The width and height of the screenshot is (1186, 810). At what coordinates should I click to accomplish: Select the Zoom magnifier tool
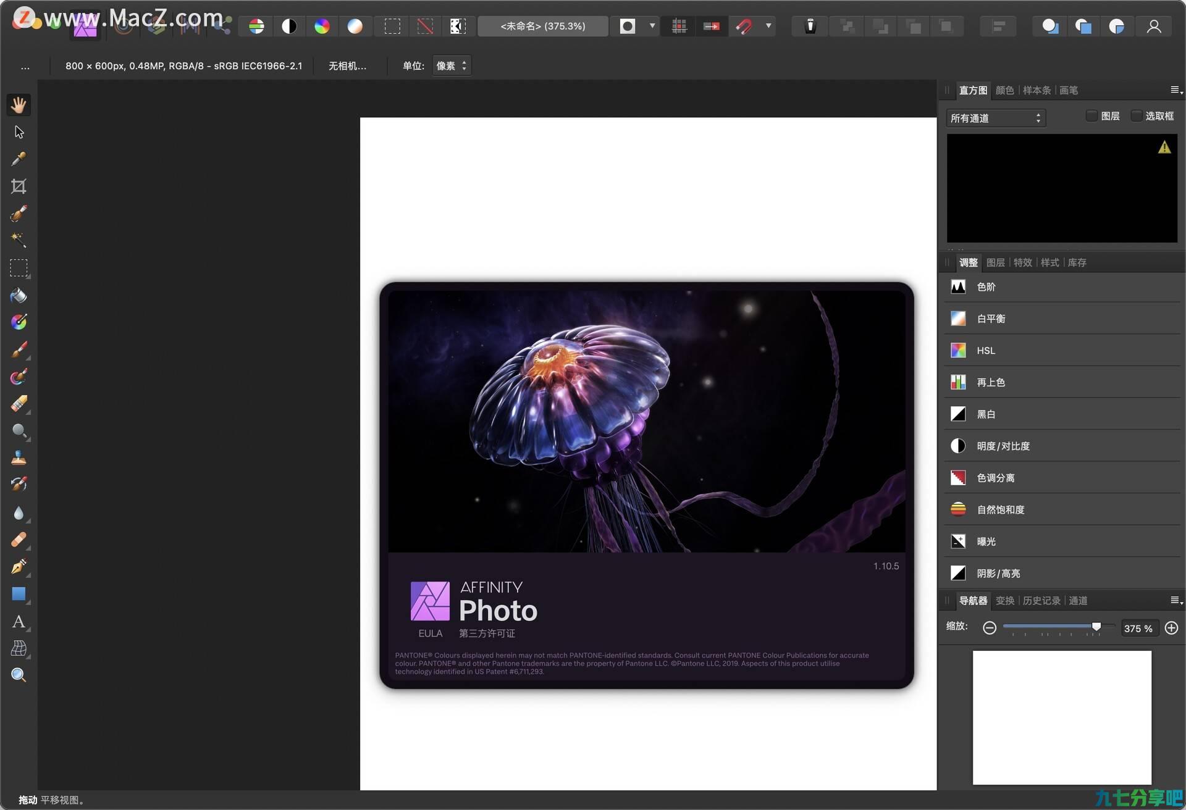19,675
